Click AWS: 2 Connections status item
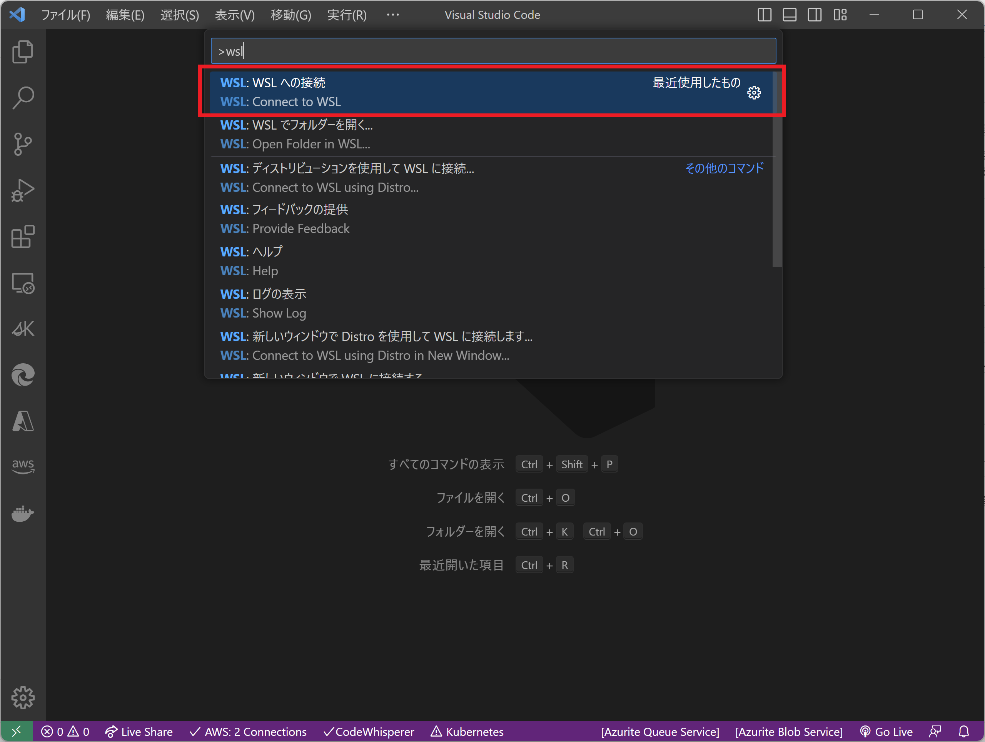Image resolution: width=985 pixels, height=742 pixels. coord(248,732)
